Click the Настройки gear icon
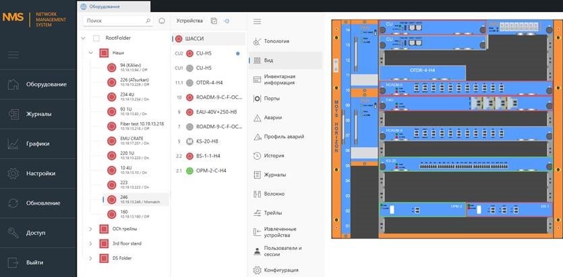Image resolution: width=563 pixels, height=277 pixels. tap(13, 173)
